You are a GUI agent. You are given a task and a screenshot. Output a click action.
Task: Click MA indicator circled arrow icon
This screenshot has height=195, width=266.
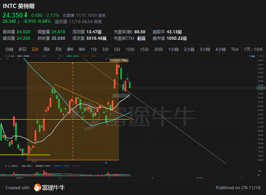pos(9,56)
